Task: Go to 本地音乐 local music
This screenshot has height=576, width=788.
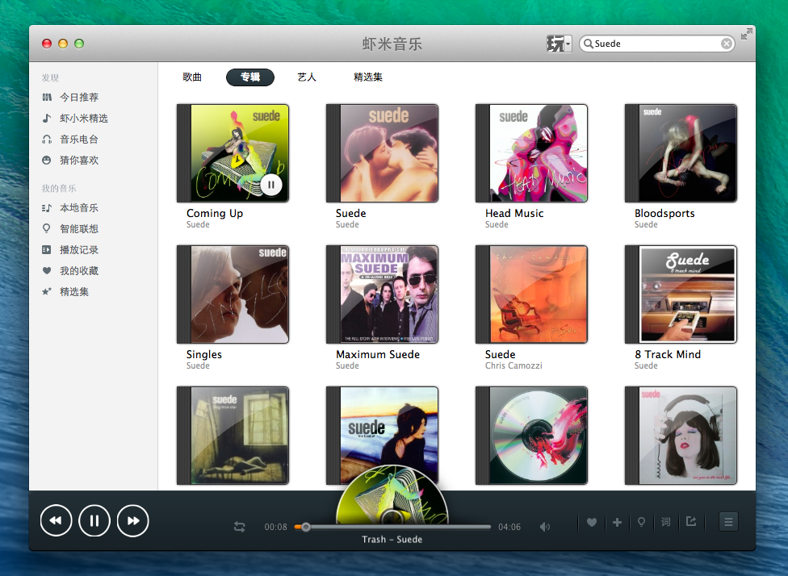Action: click(70, 207)
